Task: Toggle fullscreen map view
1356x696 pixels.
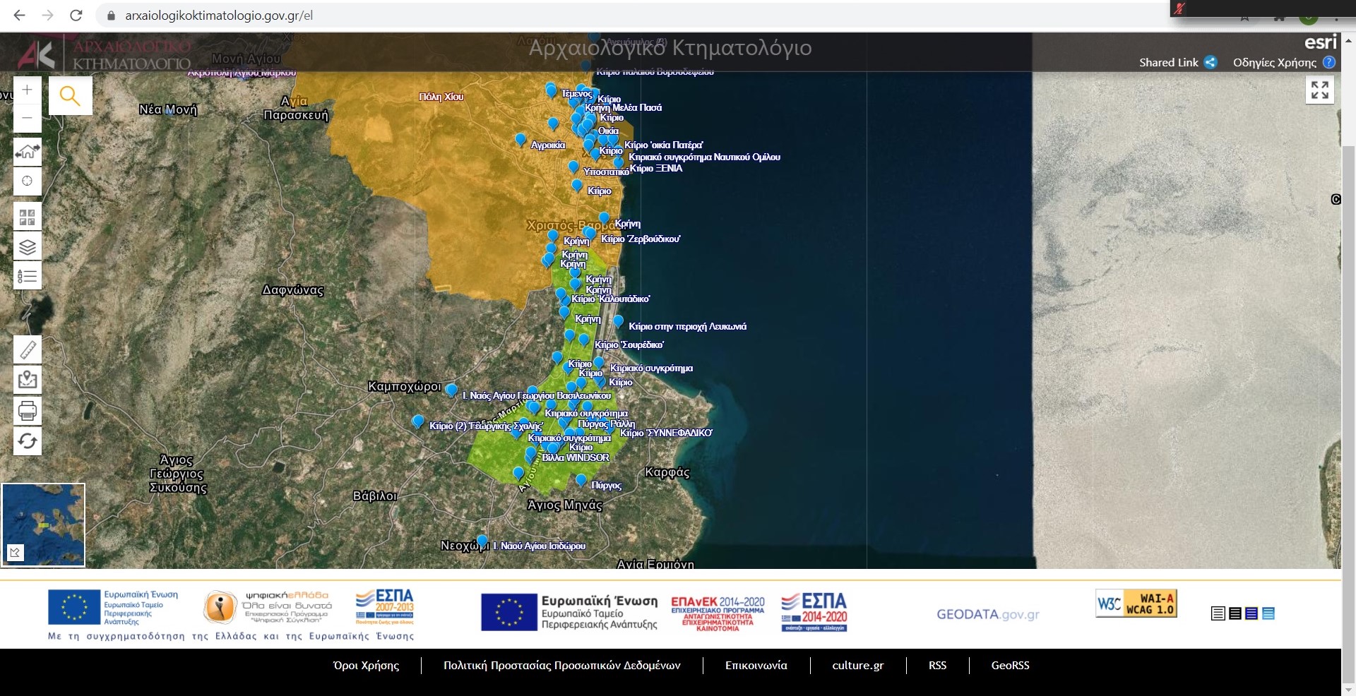Action: (1319, 90)
